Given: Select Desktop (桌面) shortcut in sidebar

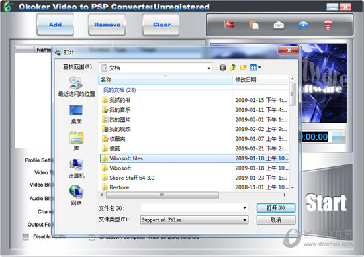Looking at the screenshot, I should point(76,115).
